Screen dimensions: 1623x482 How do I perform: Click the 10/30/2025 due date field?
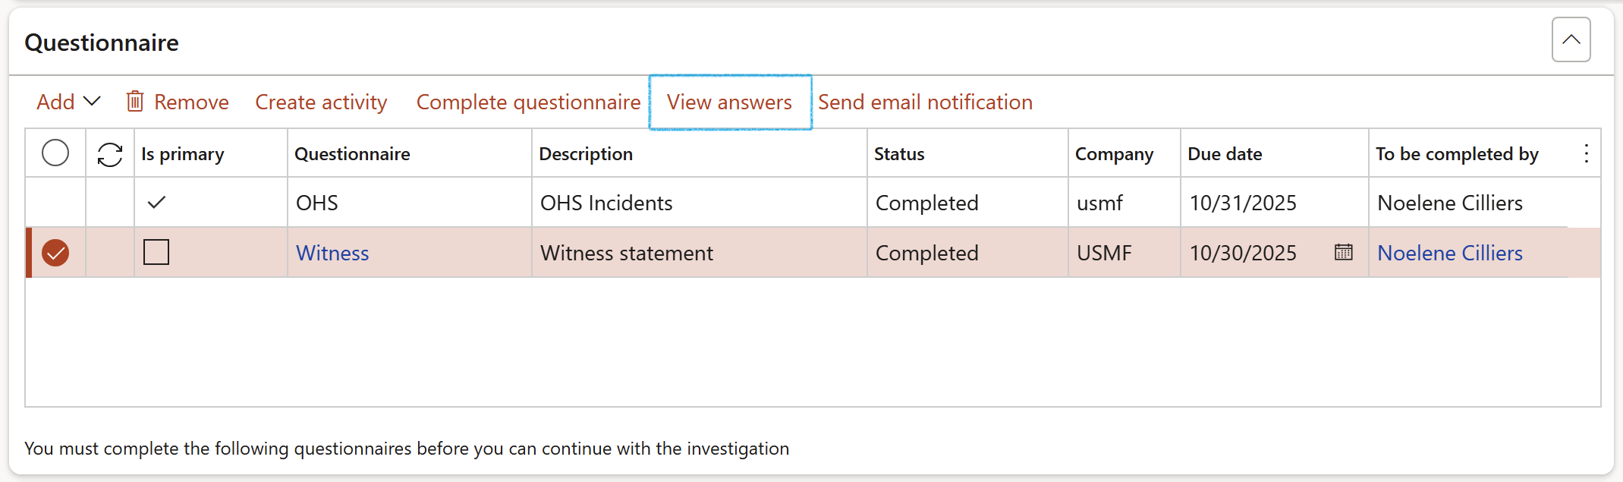tap(1243, 253)
